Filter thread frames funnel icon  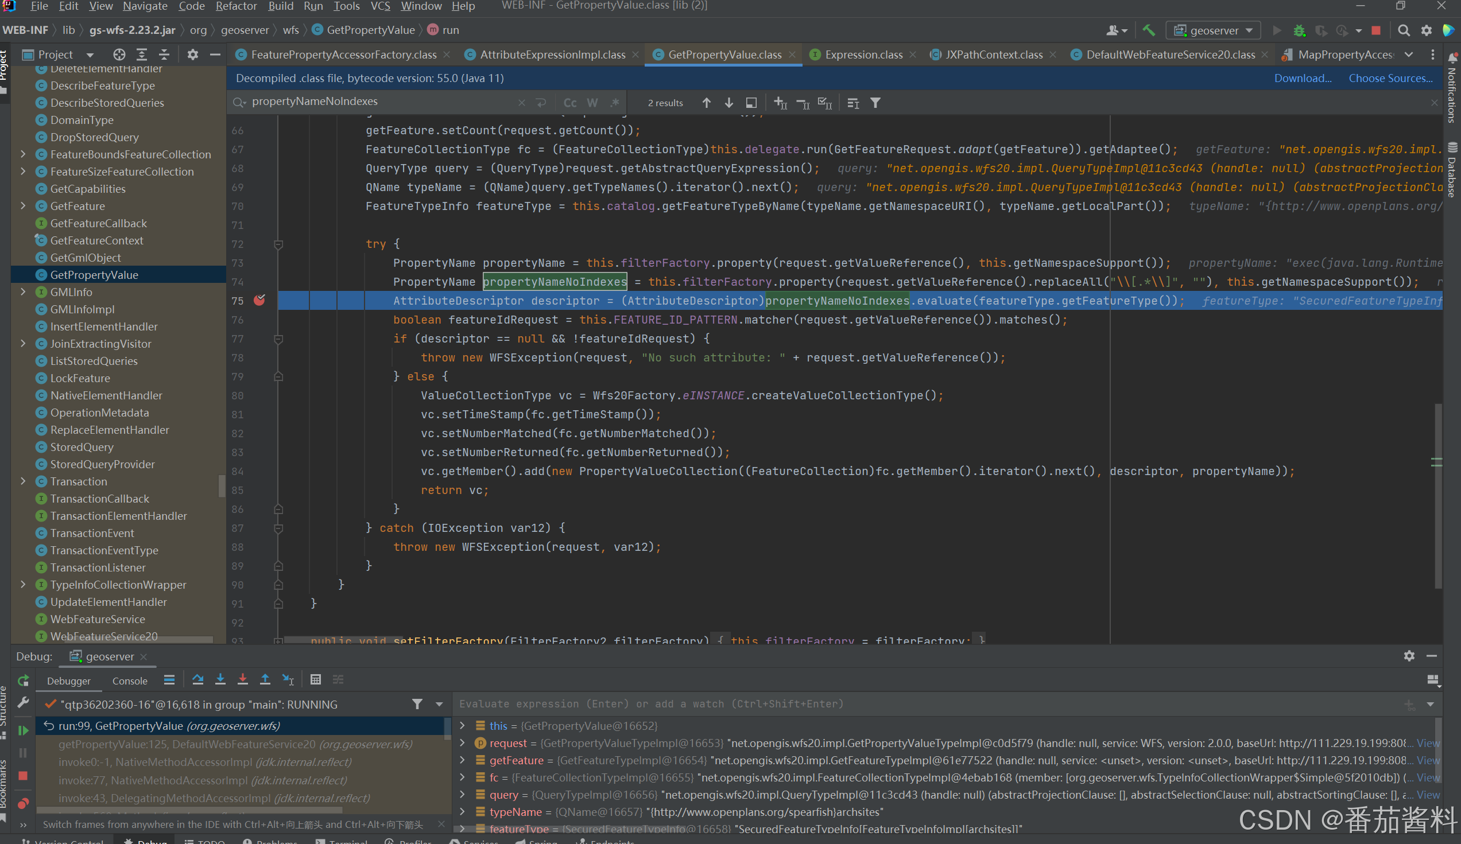(x=417, y=704)
